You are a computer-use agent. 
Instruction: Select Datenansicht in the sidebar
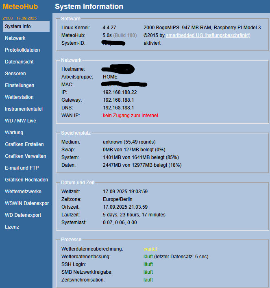[x=19, y=62]
